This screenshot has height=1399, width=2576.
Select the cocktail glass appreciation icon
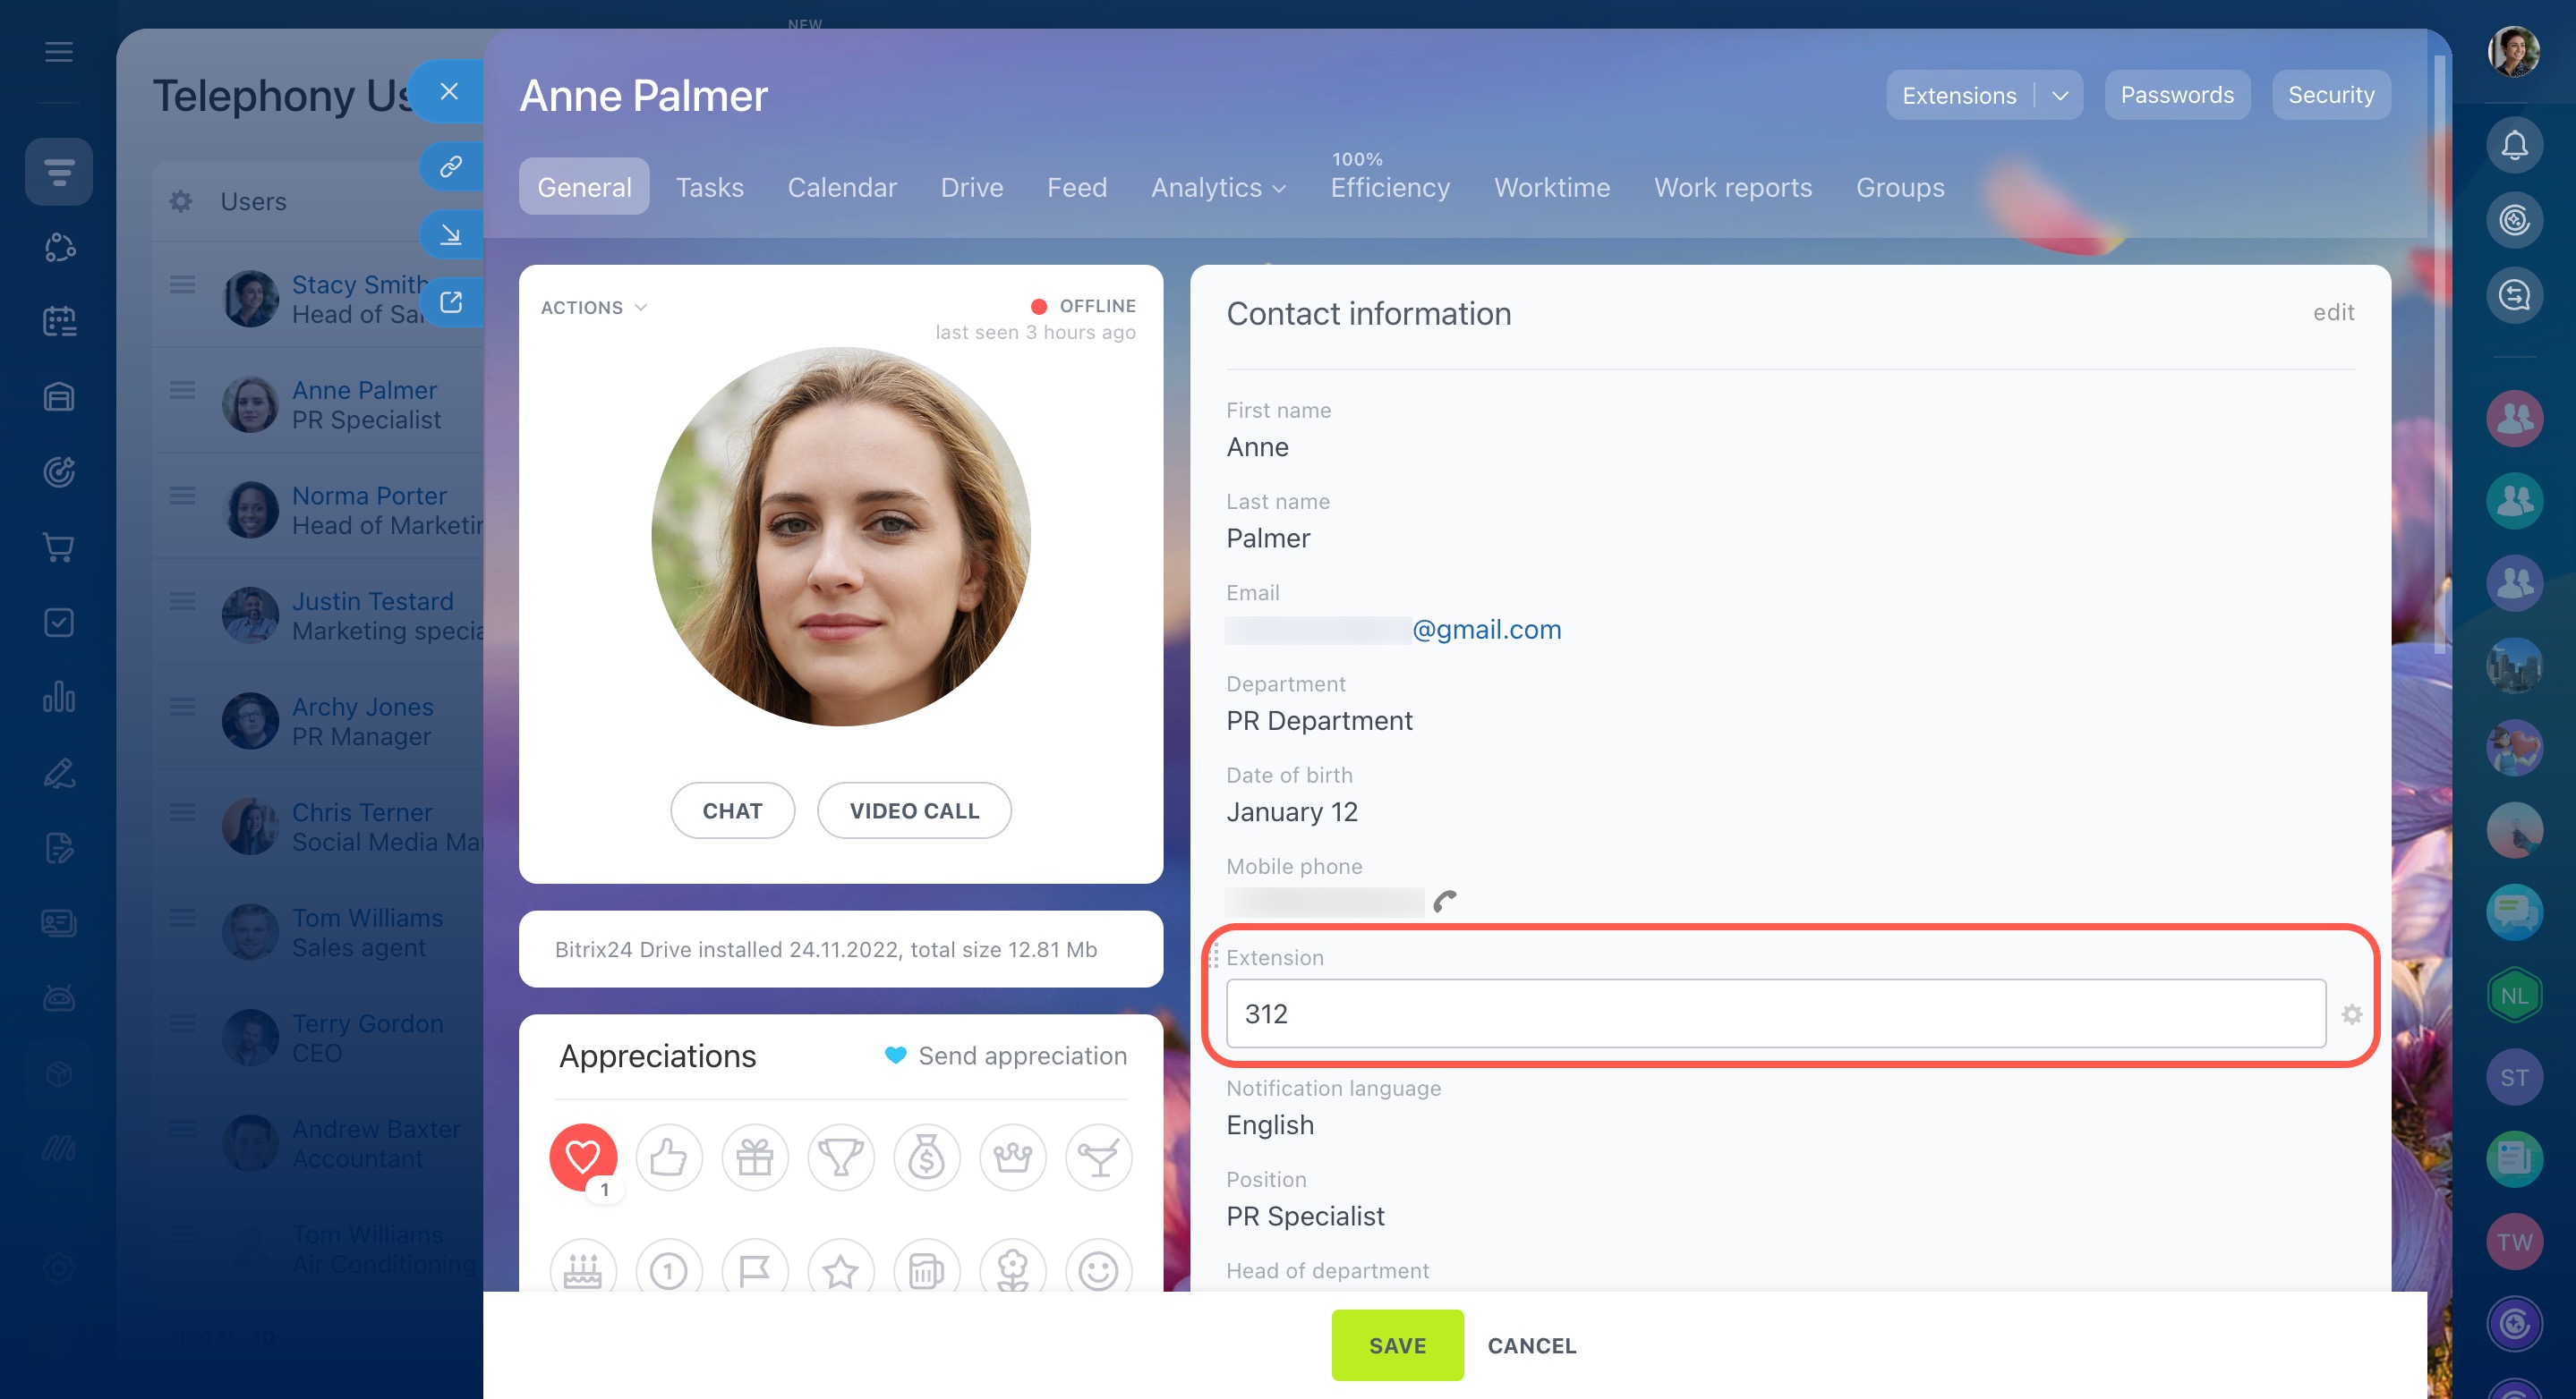click(1099, 1157)
